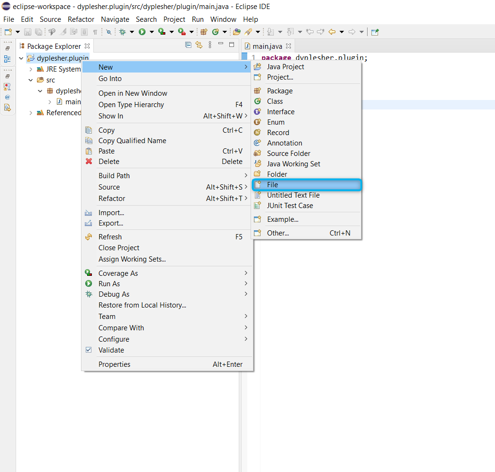Select Refresh in the context menu
The height and width of the screenshot is (472, 495).
point(167,236)
